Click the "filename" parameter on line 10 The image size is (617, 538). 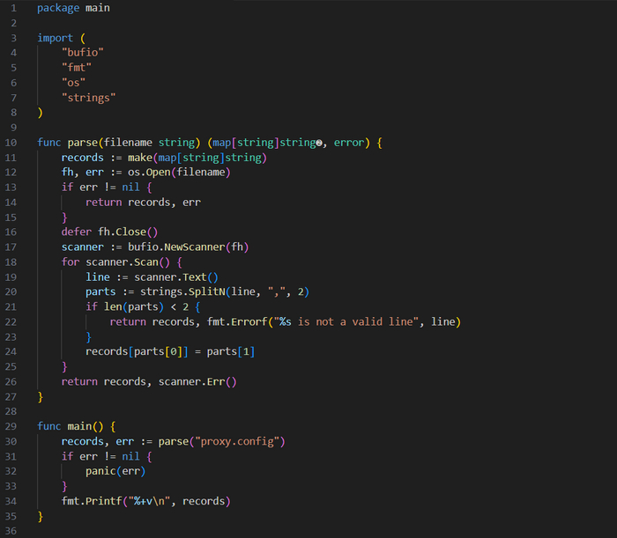[128, 143]
